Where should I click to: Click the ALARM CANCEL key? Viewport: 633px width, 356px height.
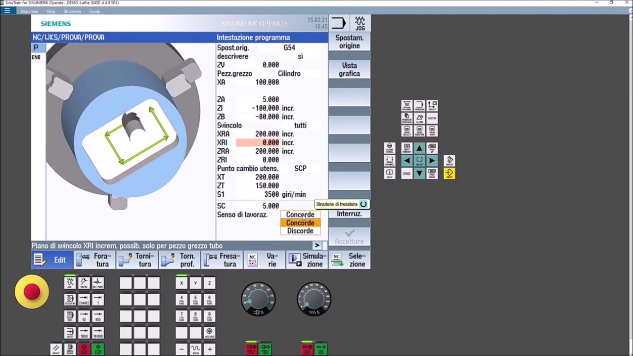390,148
